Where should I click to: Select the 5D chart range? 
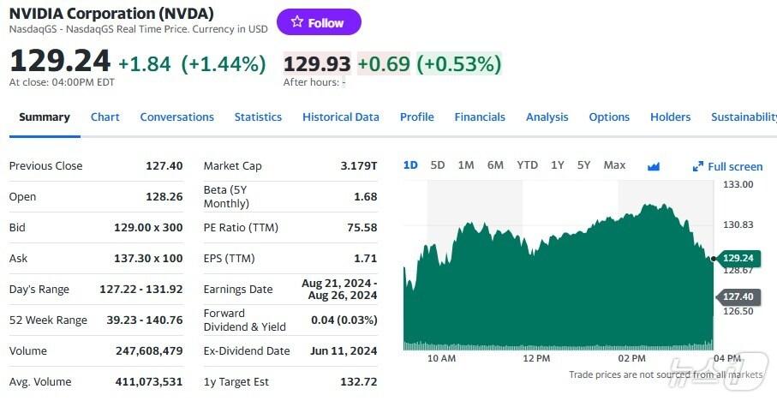438,165
